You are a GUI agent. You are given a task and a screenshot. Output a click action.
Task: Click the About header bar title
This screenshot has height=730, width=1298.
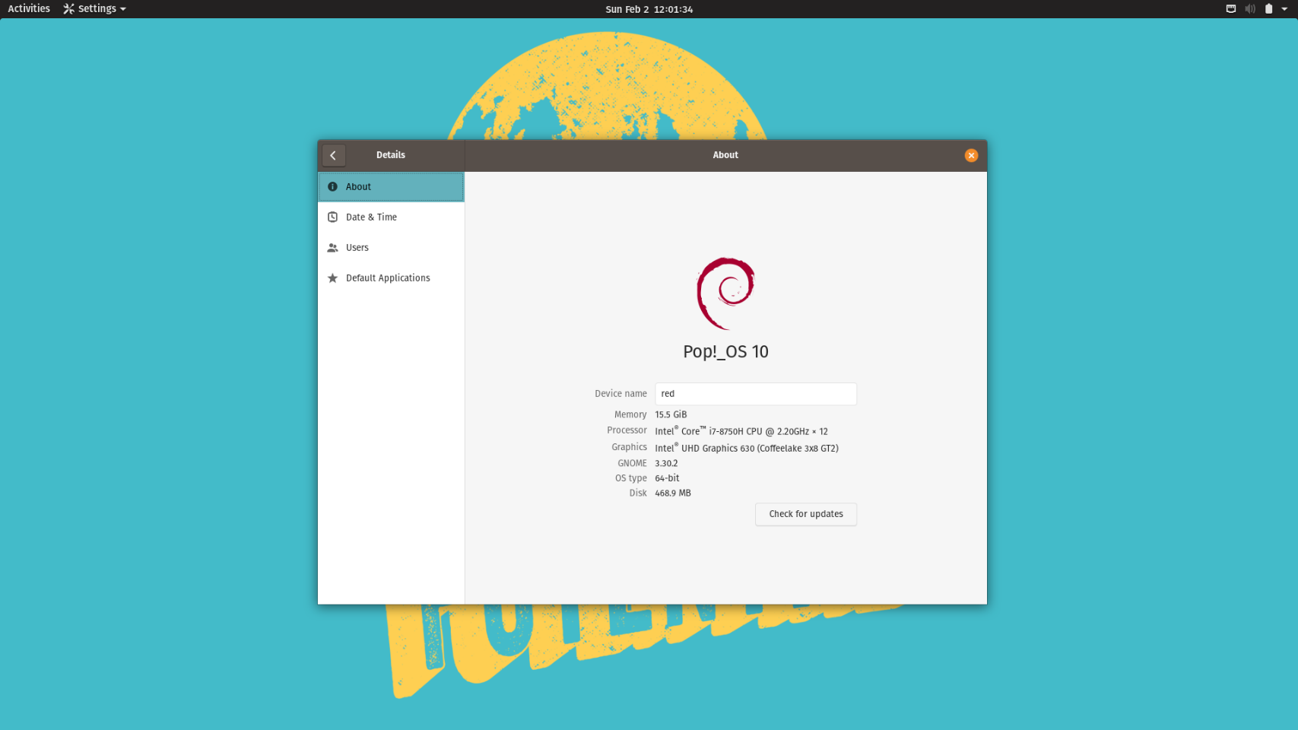click(x=725, y=155)
